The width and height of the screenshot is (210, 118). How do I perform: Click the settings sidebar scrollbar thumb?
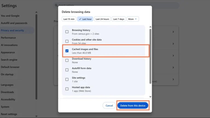pyautogui.click(x=36, y=57)
